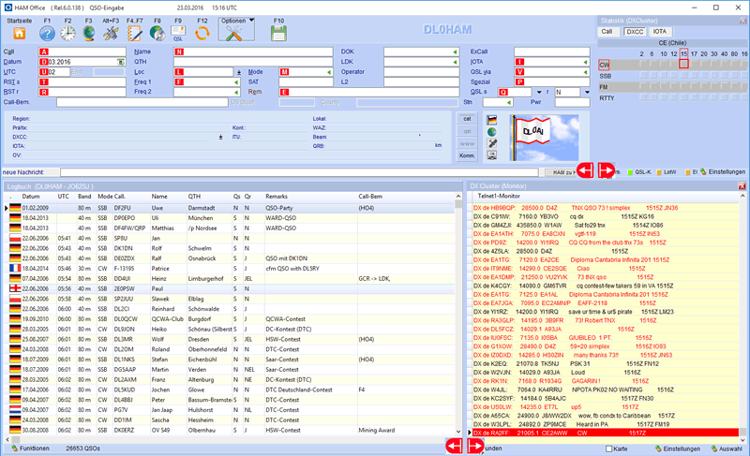The image size is (750, 456).
Task: Save QSO with F10 floppy icon
Action: (x=278, y=34)
